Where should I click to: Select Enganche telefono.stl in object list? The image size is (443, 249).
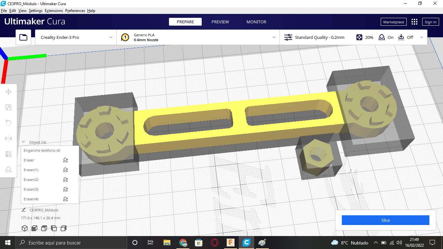click(x=50, y=150)
